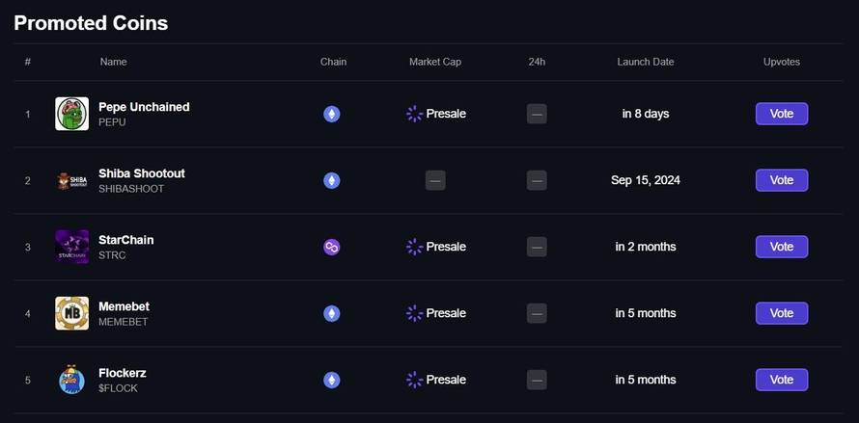Select the StarChain purple logo thumbnail
The width and height of the screenshot is (859, 423).
click(x=71, y=247)
